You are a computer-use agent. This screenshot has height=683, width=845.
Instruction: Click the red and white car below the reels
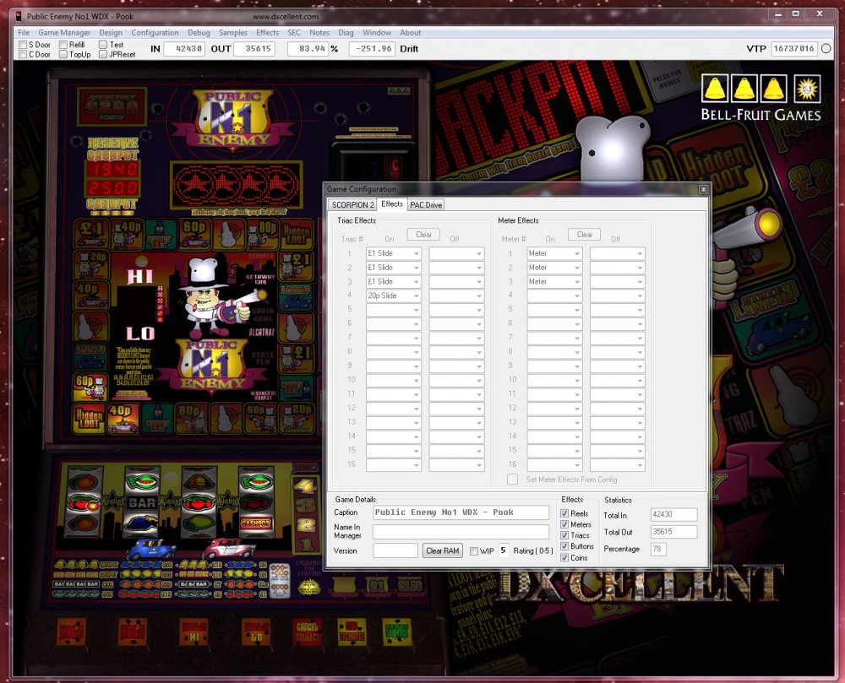pos(228,549)
